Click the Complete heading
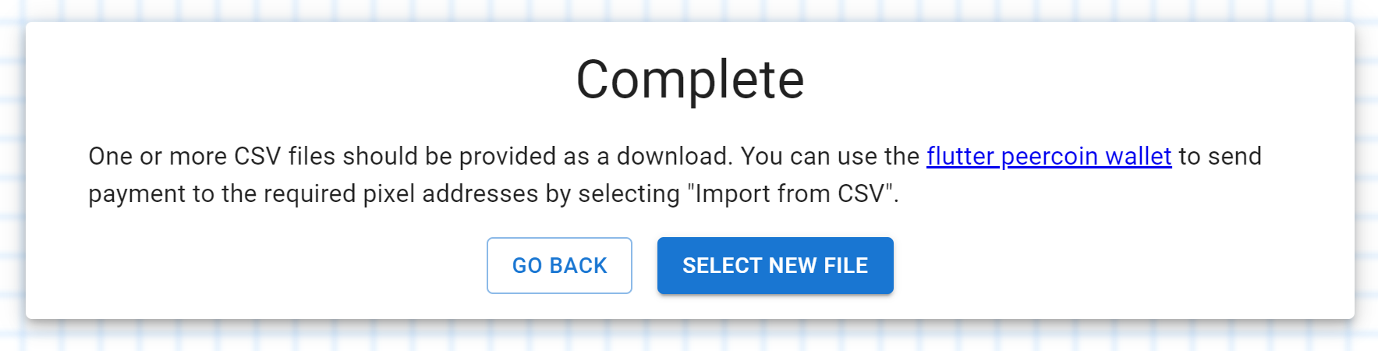This screenshot has height=351, width=1378. 690,80
